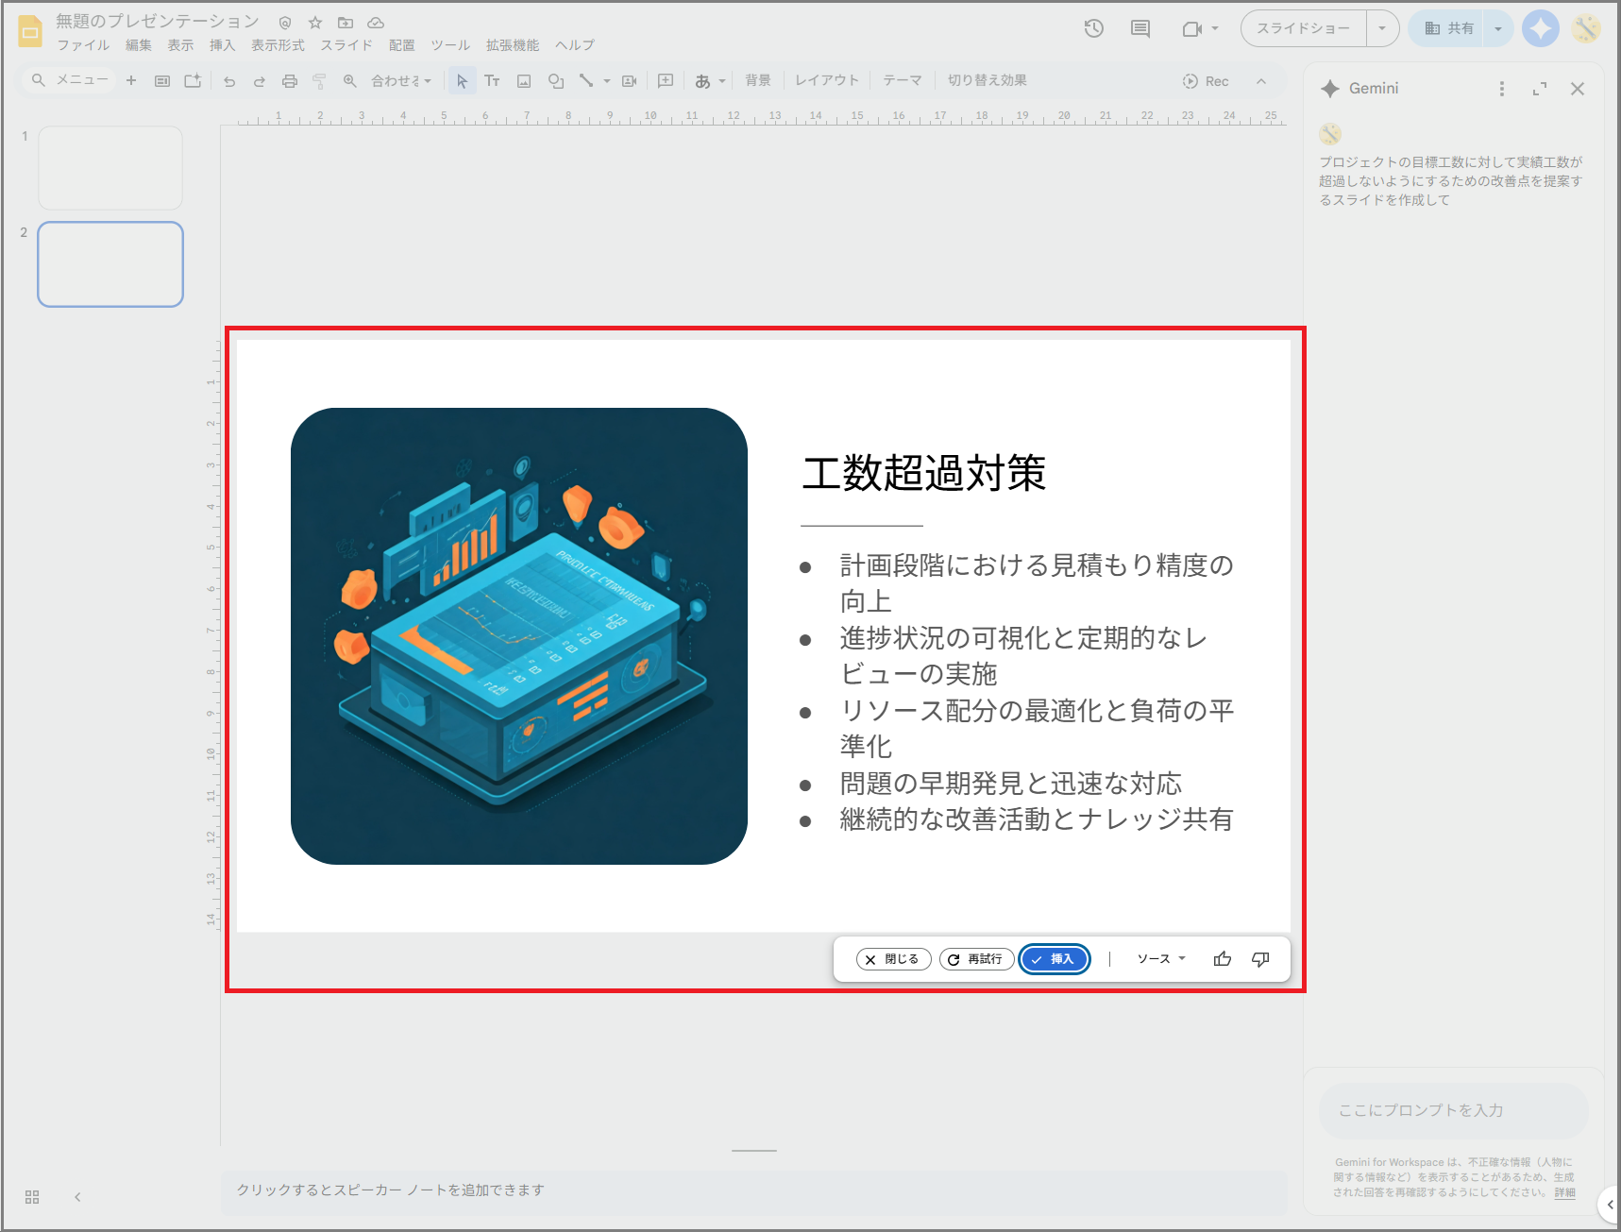Viewport: 1621px width, 1232px height.
Task: Open the ヘルプ menu
Action: (575, 45)
